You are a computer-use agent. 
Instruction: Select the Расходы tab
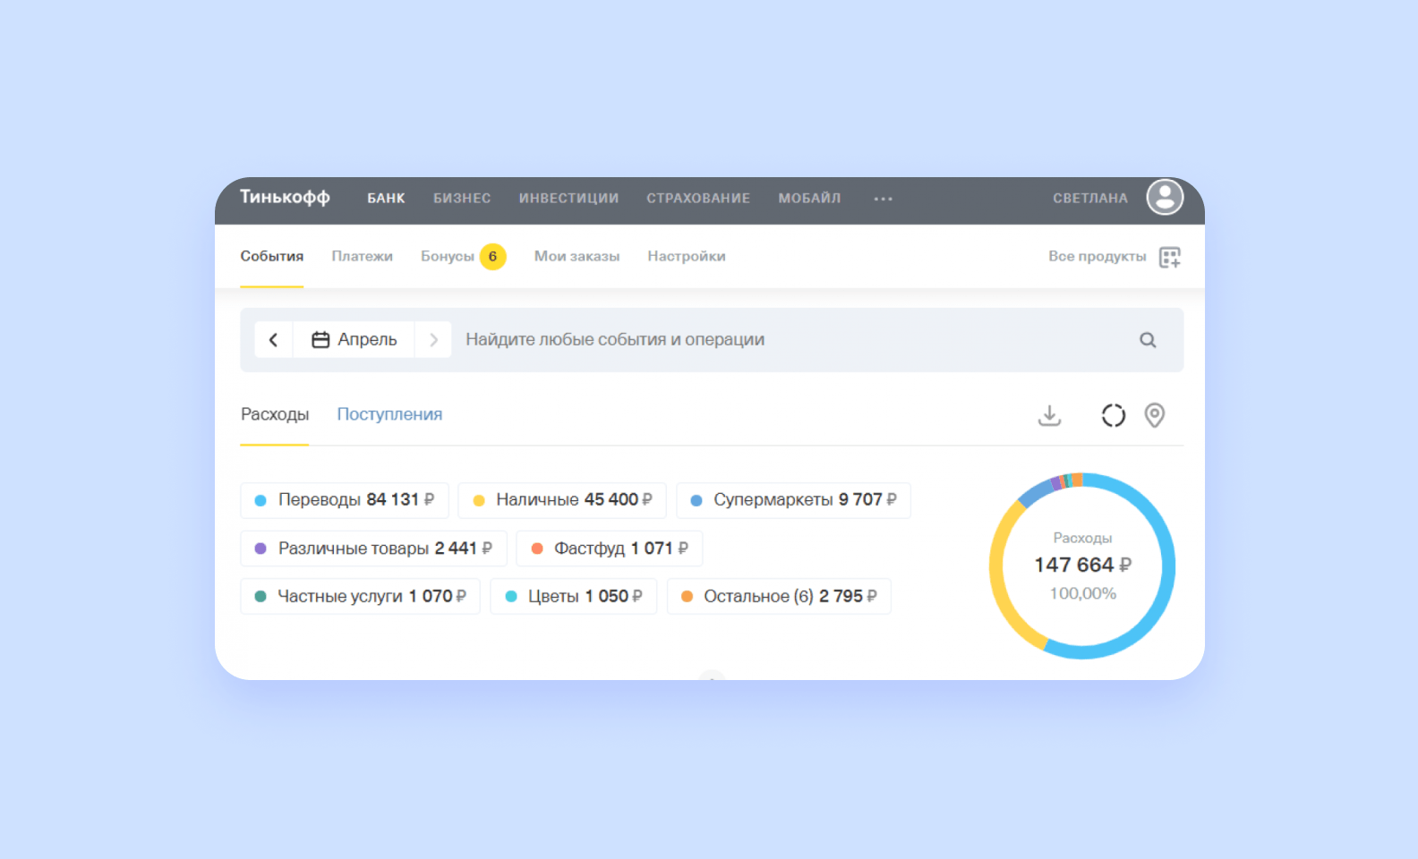pyautogui.click(x=275, y=414)
